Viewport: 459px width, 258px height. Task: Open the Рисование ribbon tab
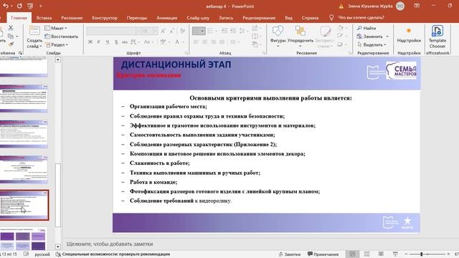(x=72, y=18)
